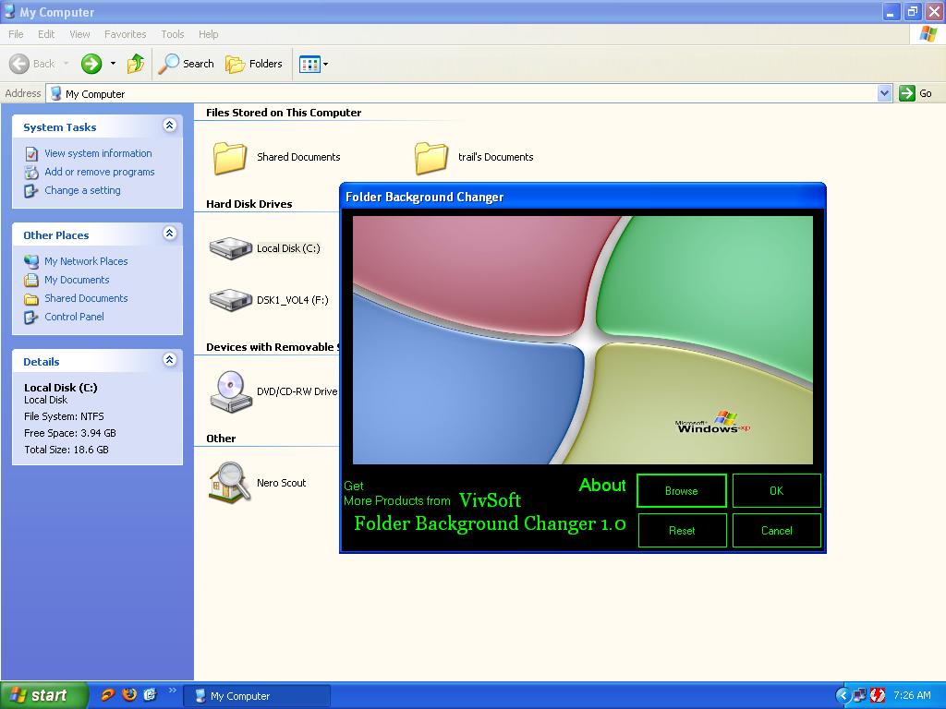
Task: Click the Hard Disk Drives group heading
Action: pyautogui.click(x=249, y=204)
